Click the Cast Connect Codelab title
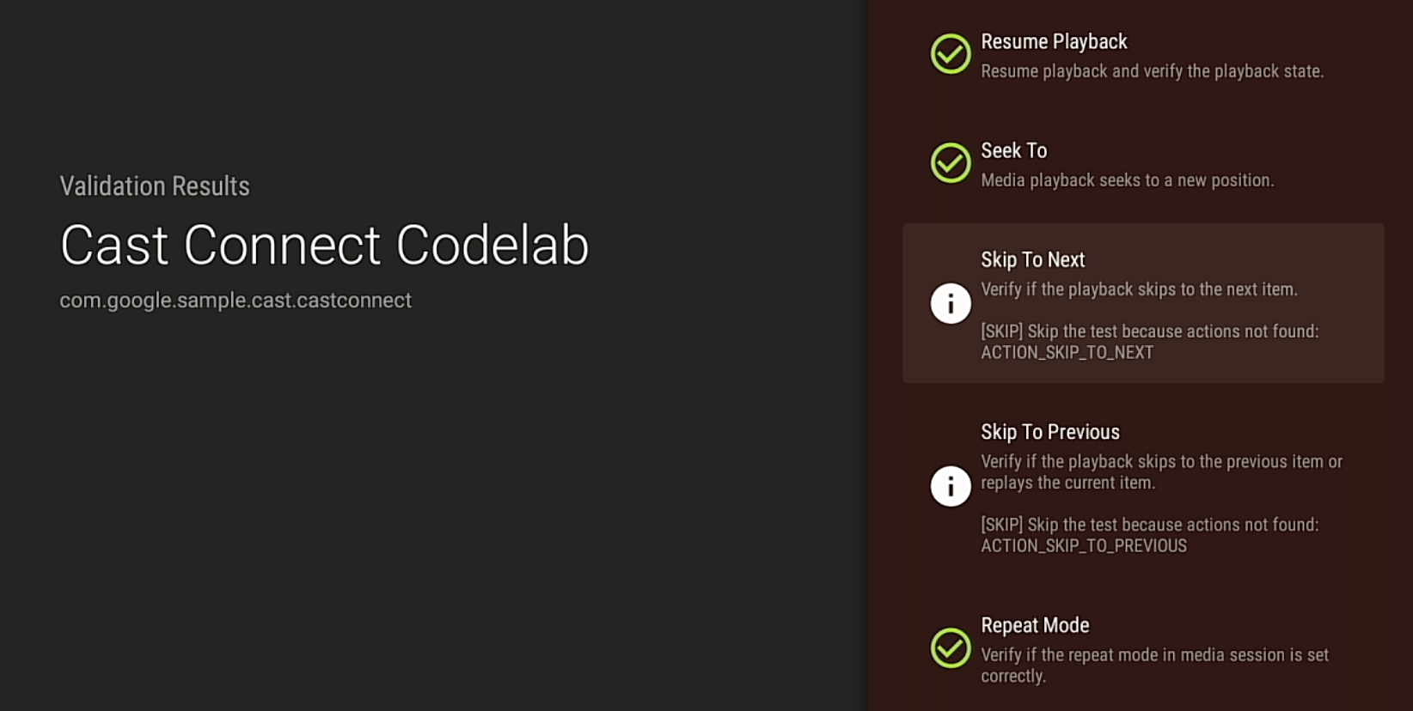 tap(324, 245)
